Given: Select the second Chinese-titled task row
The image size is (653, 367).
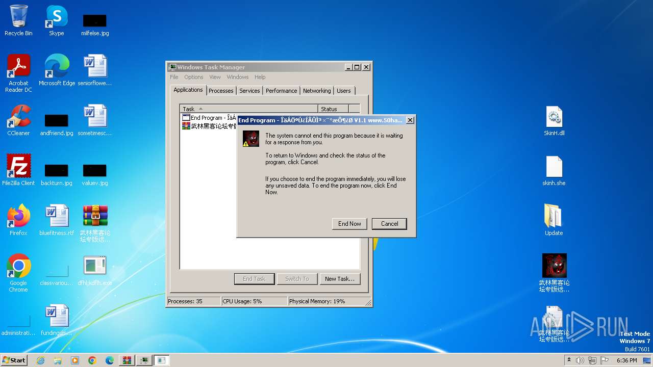Looking at the screenshot, I should (209, 126).
